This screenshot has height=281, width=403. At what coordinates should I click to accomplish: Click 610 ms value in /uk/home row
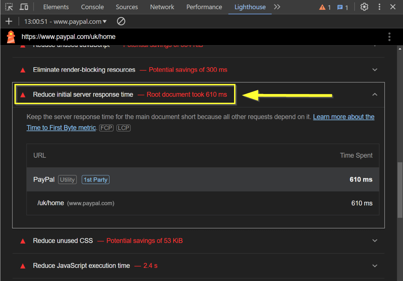(362, 203)
